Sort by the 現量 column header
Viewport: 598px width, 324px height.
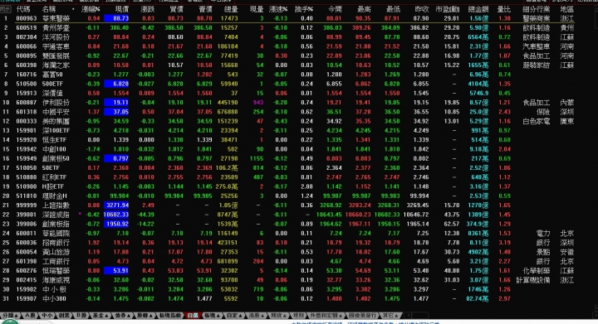(257, 9)
